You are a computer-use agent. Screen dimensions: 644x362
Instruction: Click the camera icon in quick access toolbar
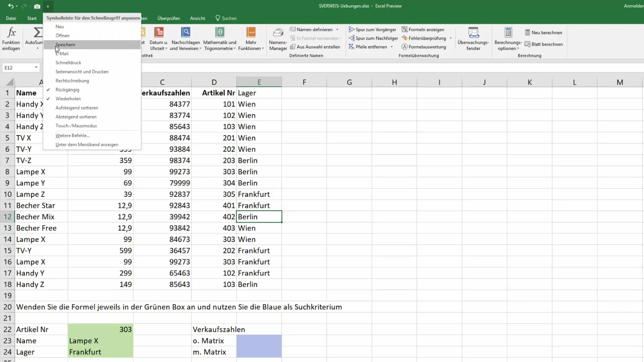(x=37, y=6)
